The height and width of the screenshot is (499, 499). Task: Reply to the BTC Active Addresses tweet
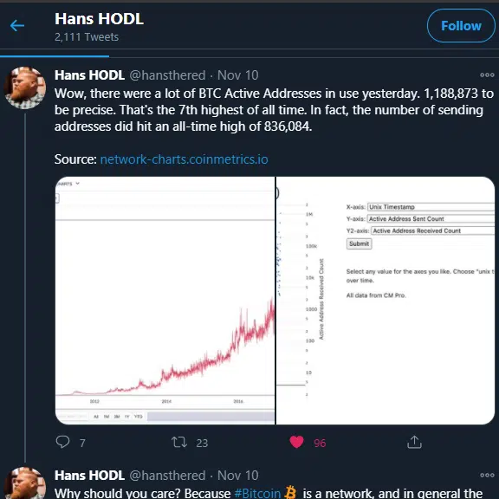pos(62,442)
